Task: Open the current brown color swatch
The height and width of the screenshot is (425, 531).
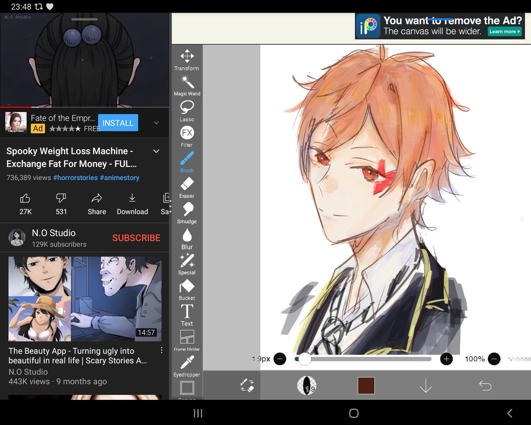Action: coord(366,386)
